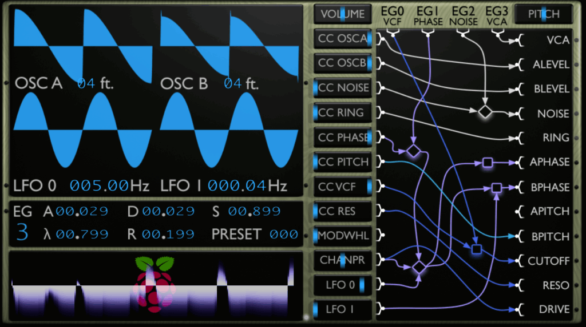Click the PITCH slider
The image size is (586, 327).
click(x=544, y=14)
